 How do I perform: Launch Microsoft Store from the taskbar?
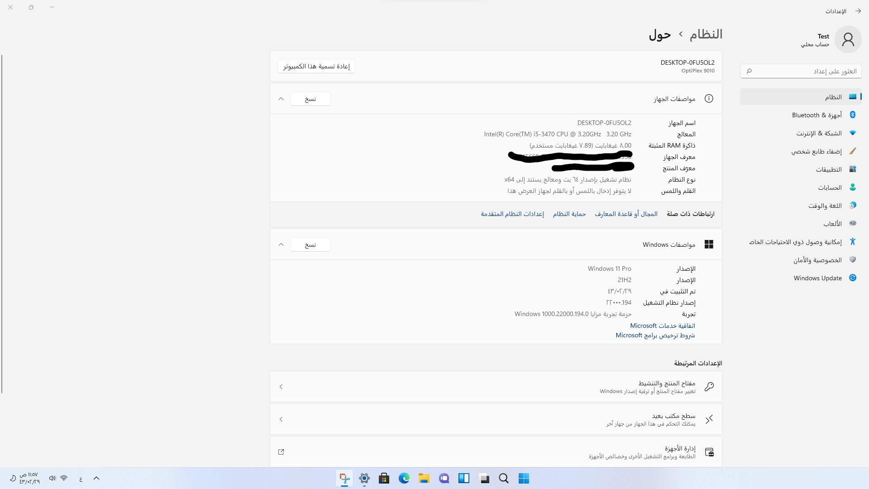(x=384, y=478)
